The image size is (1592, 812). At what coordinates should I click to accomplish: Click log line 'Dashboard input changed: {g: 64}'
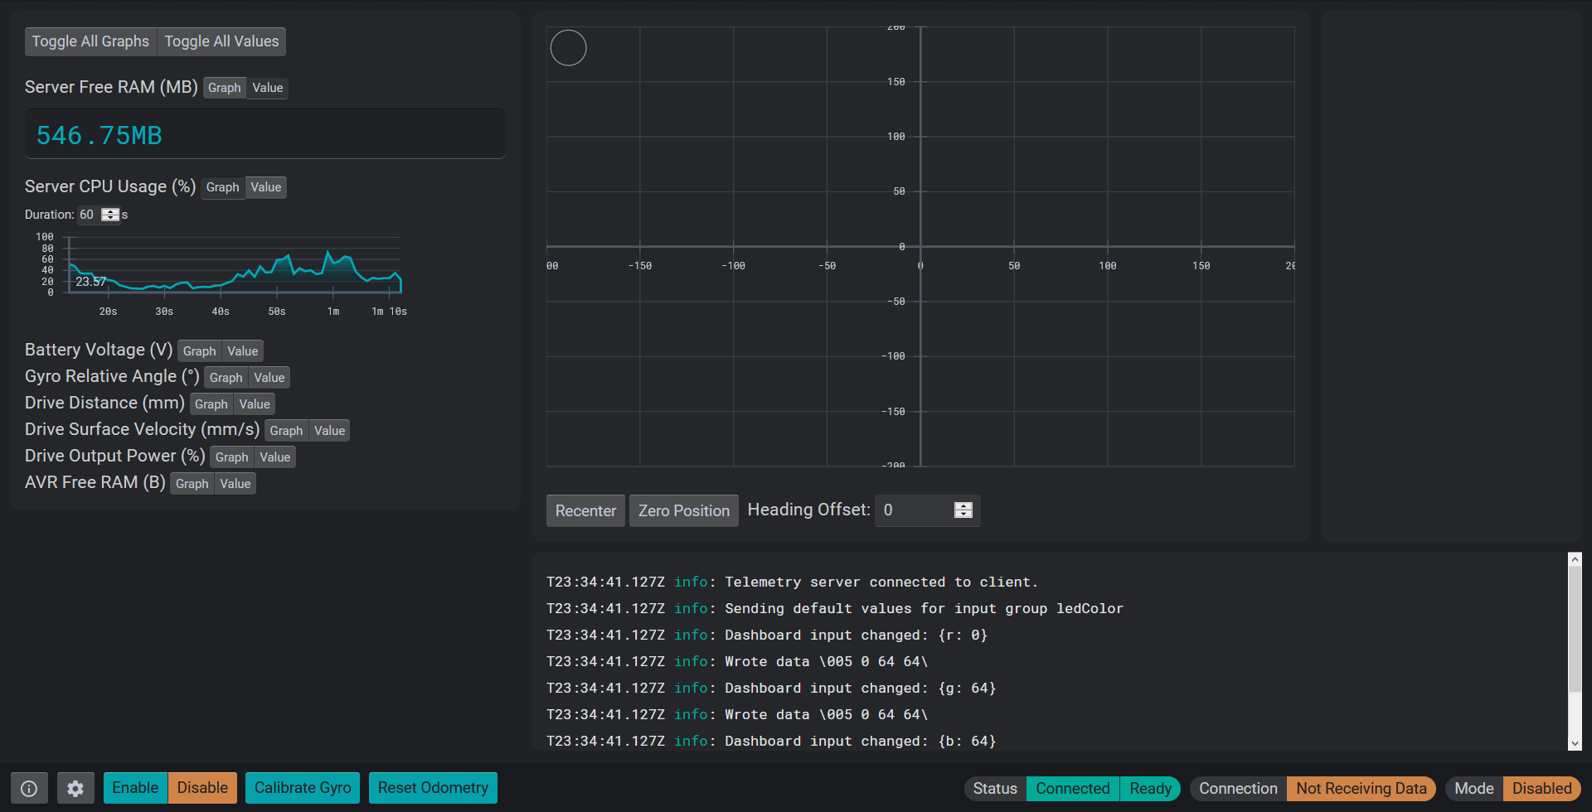(x=771, y=689)
